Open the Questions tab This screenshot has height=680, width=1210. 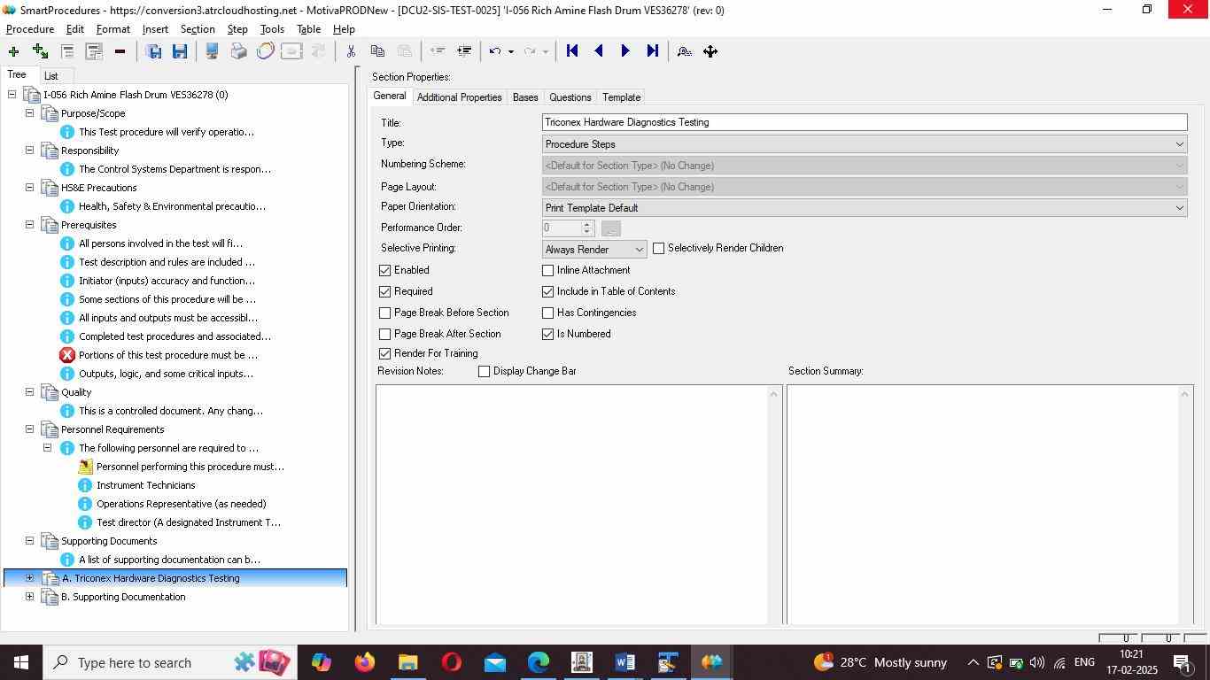point(570,97)
